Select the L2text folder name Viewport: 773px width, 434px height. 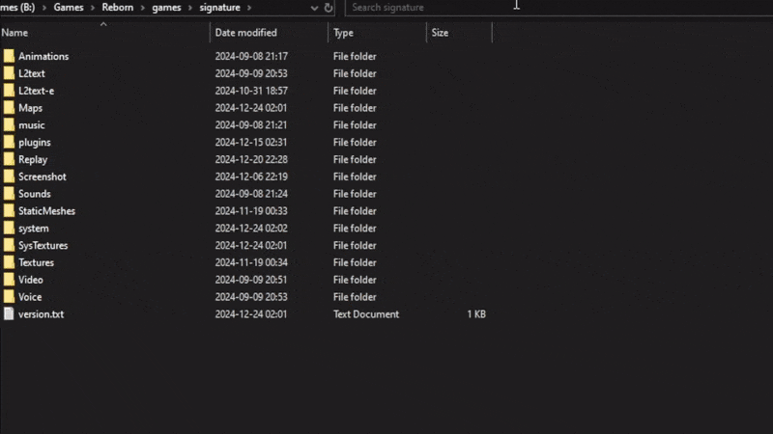32,73
